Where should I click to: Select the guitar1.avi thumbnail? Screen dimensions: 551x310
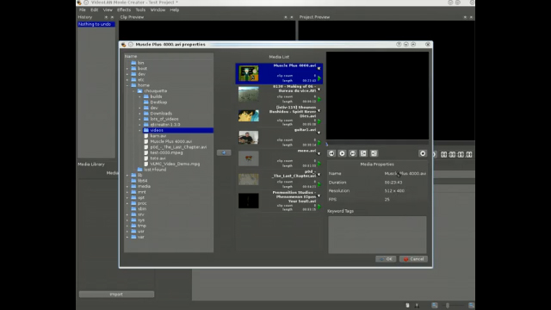tap(249, 138)
